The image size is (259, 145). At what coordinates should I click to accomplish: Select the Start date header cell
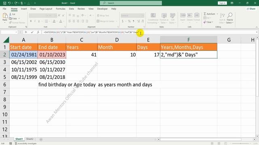tap(23, 47)
